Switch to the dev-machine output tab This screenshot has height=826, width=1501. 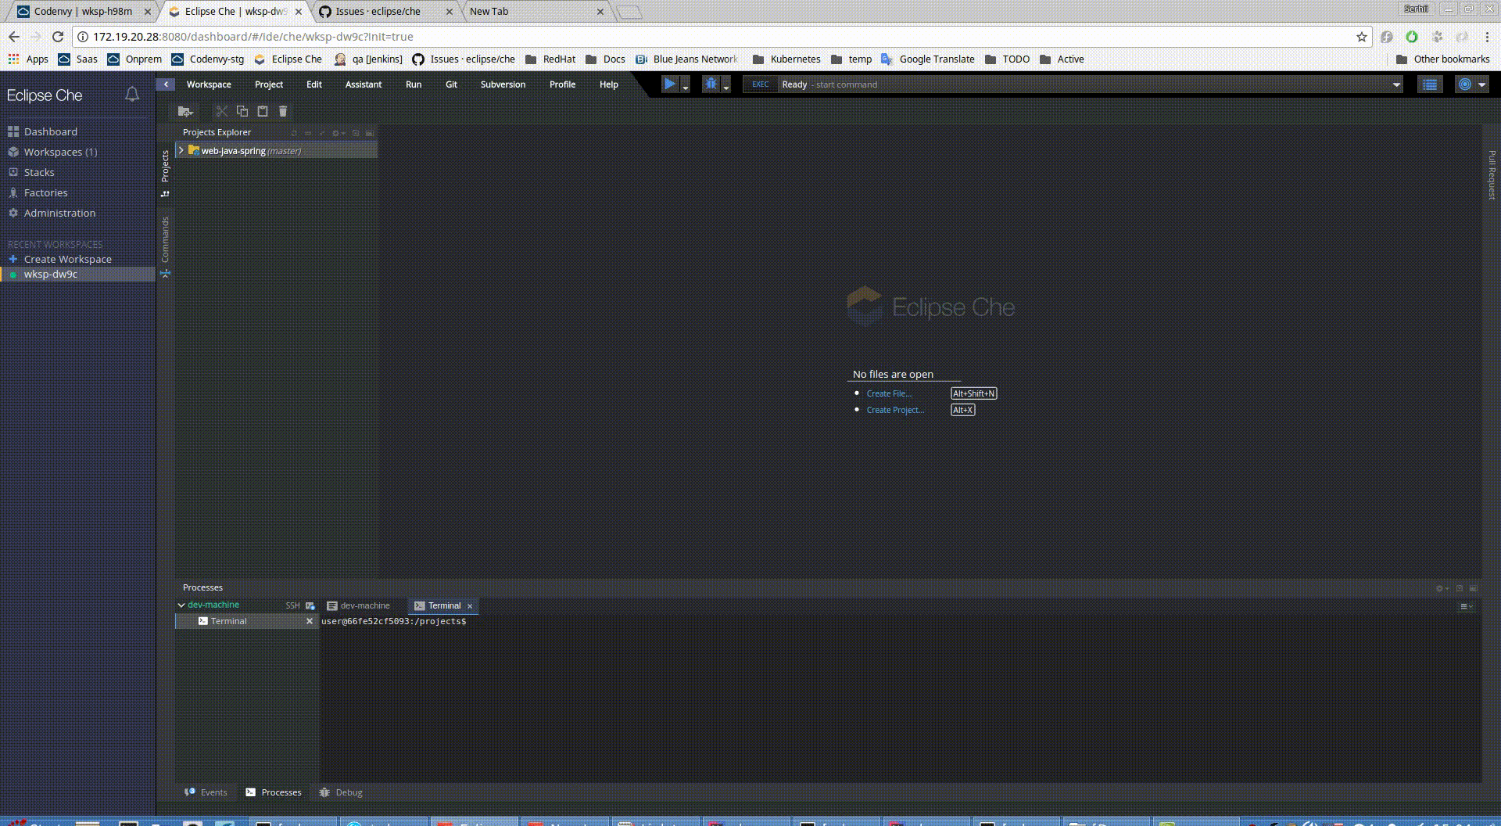(x=359, y=605)
